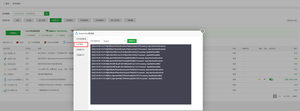Image resolution: width=300 pixels, height=111 pixels.
Task: Open the Fail2ban防爆破 icon shortcut
Action: tap(45, 42)
